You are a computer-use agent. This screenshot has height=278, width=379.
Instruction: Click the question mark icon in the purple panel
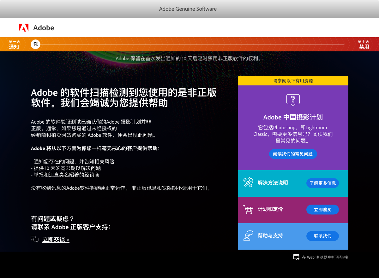point(293,100)
